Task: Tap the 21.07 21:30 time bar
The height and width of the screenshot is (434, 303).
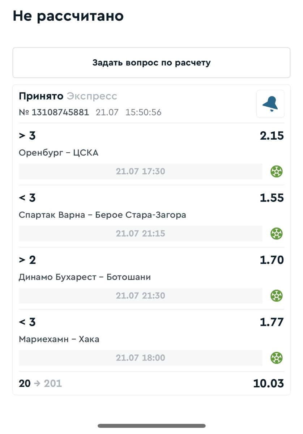Action: (140, 296)
